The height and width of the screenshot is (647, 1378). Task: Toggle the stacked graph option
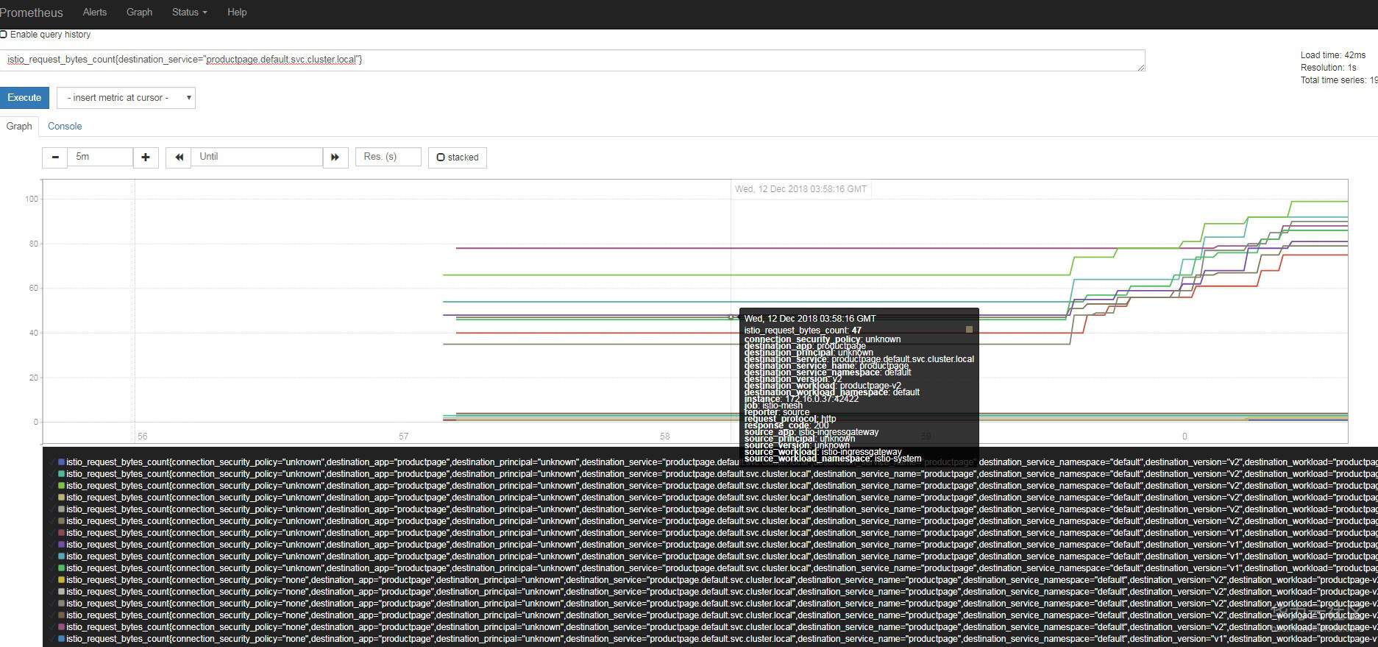(x=458, y=158)
